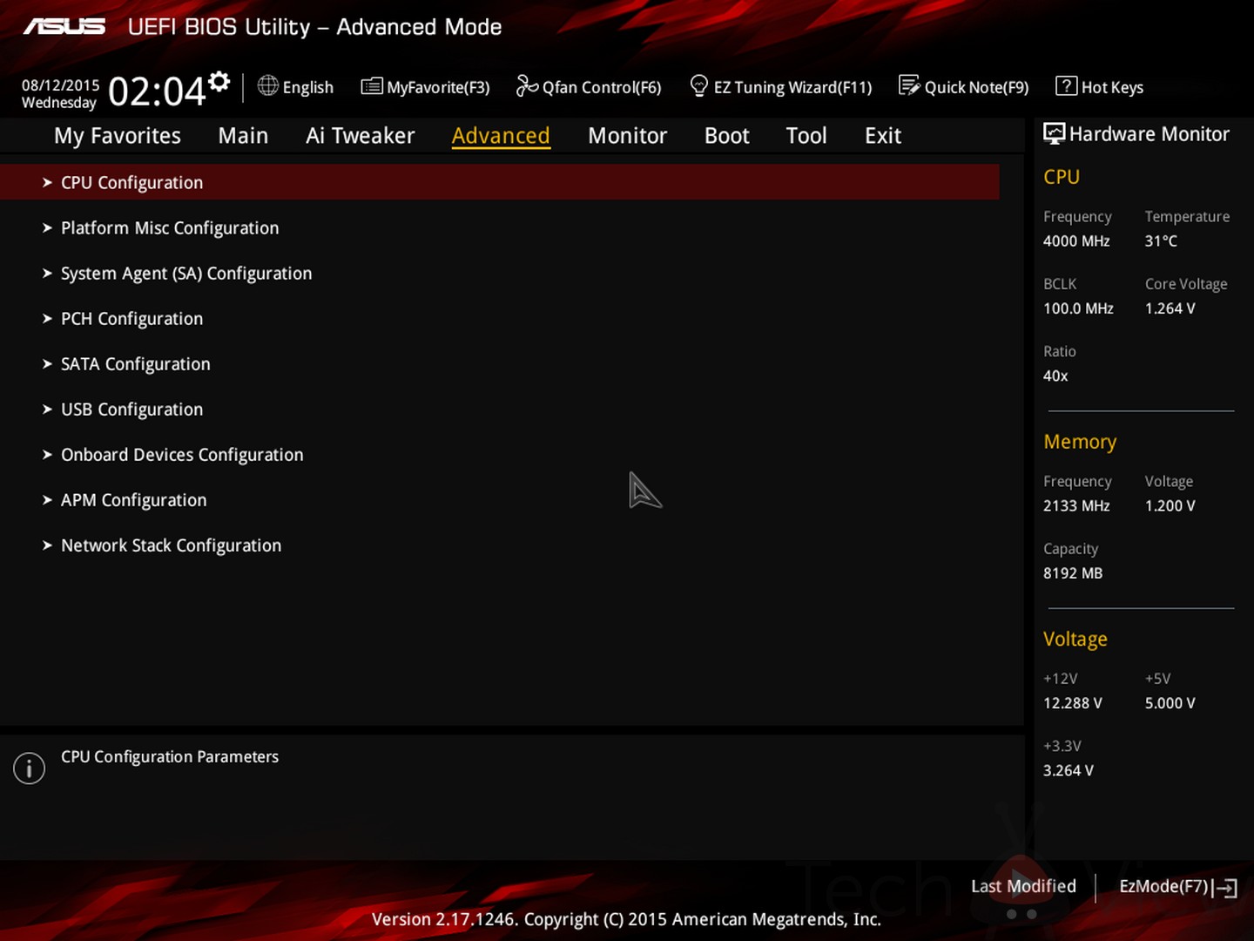Expand APM Configuration arrow

coord(47,499)
